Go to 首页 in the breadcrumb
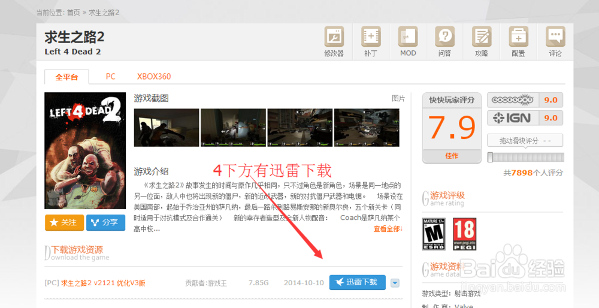The width and height of the screenshot is (599, 308). 73,12
